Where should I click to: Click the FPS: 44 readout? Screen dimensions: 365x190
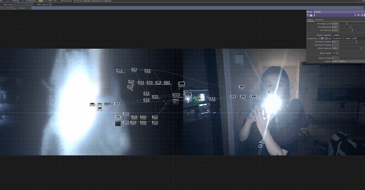(x=52, y=1)
